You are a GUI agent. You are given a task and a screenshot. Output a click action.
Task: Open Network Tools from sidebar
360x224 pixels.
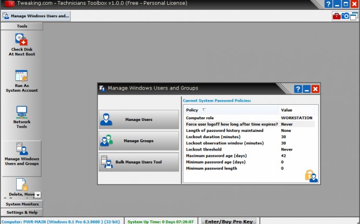pyautogui.click(x=21, y=117)
